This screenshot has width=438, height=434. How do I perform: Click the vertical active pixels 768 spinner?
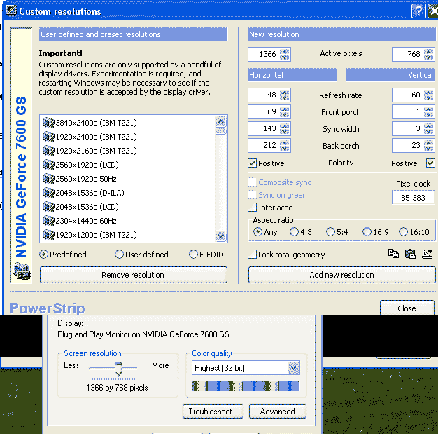(429, 54)
